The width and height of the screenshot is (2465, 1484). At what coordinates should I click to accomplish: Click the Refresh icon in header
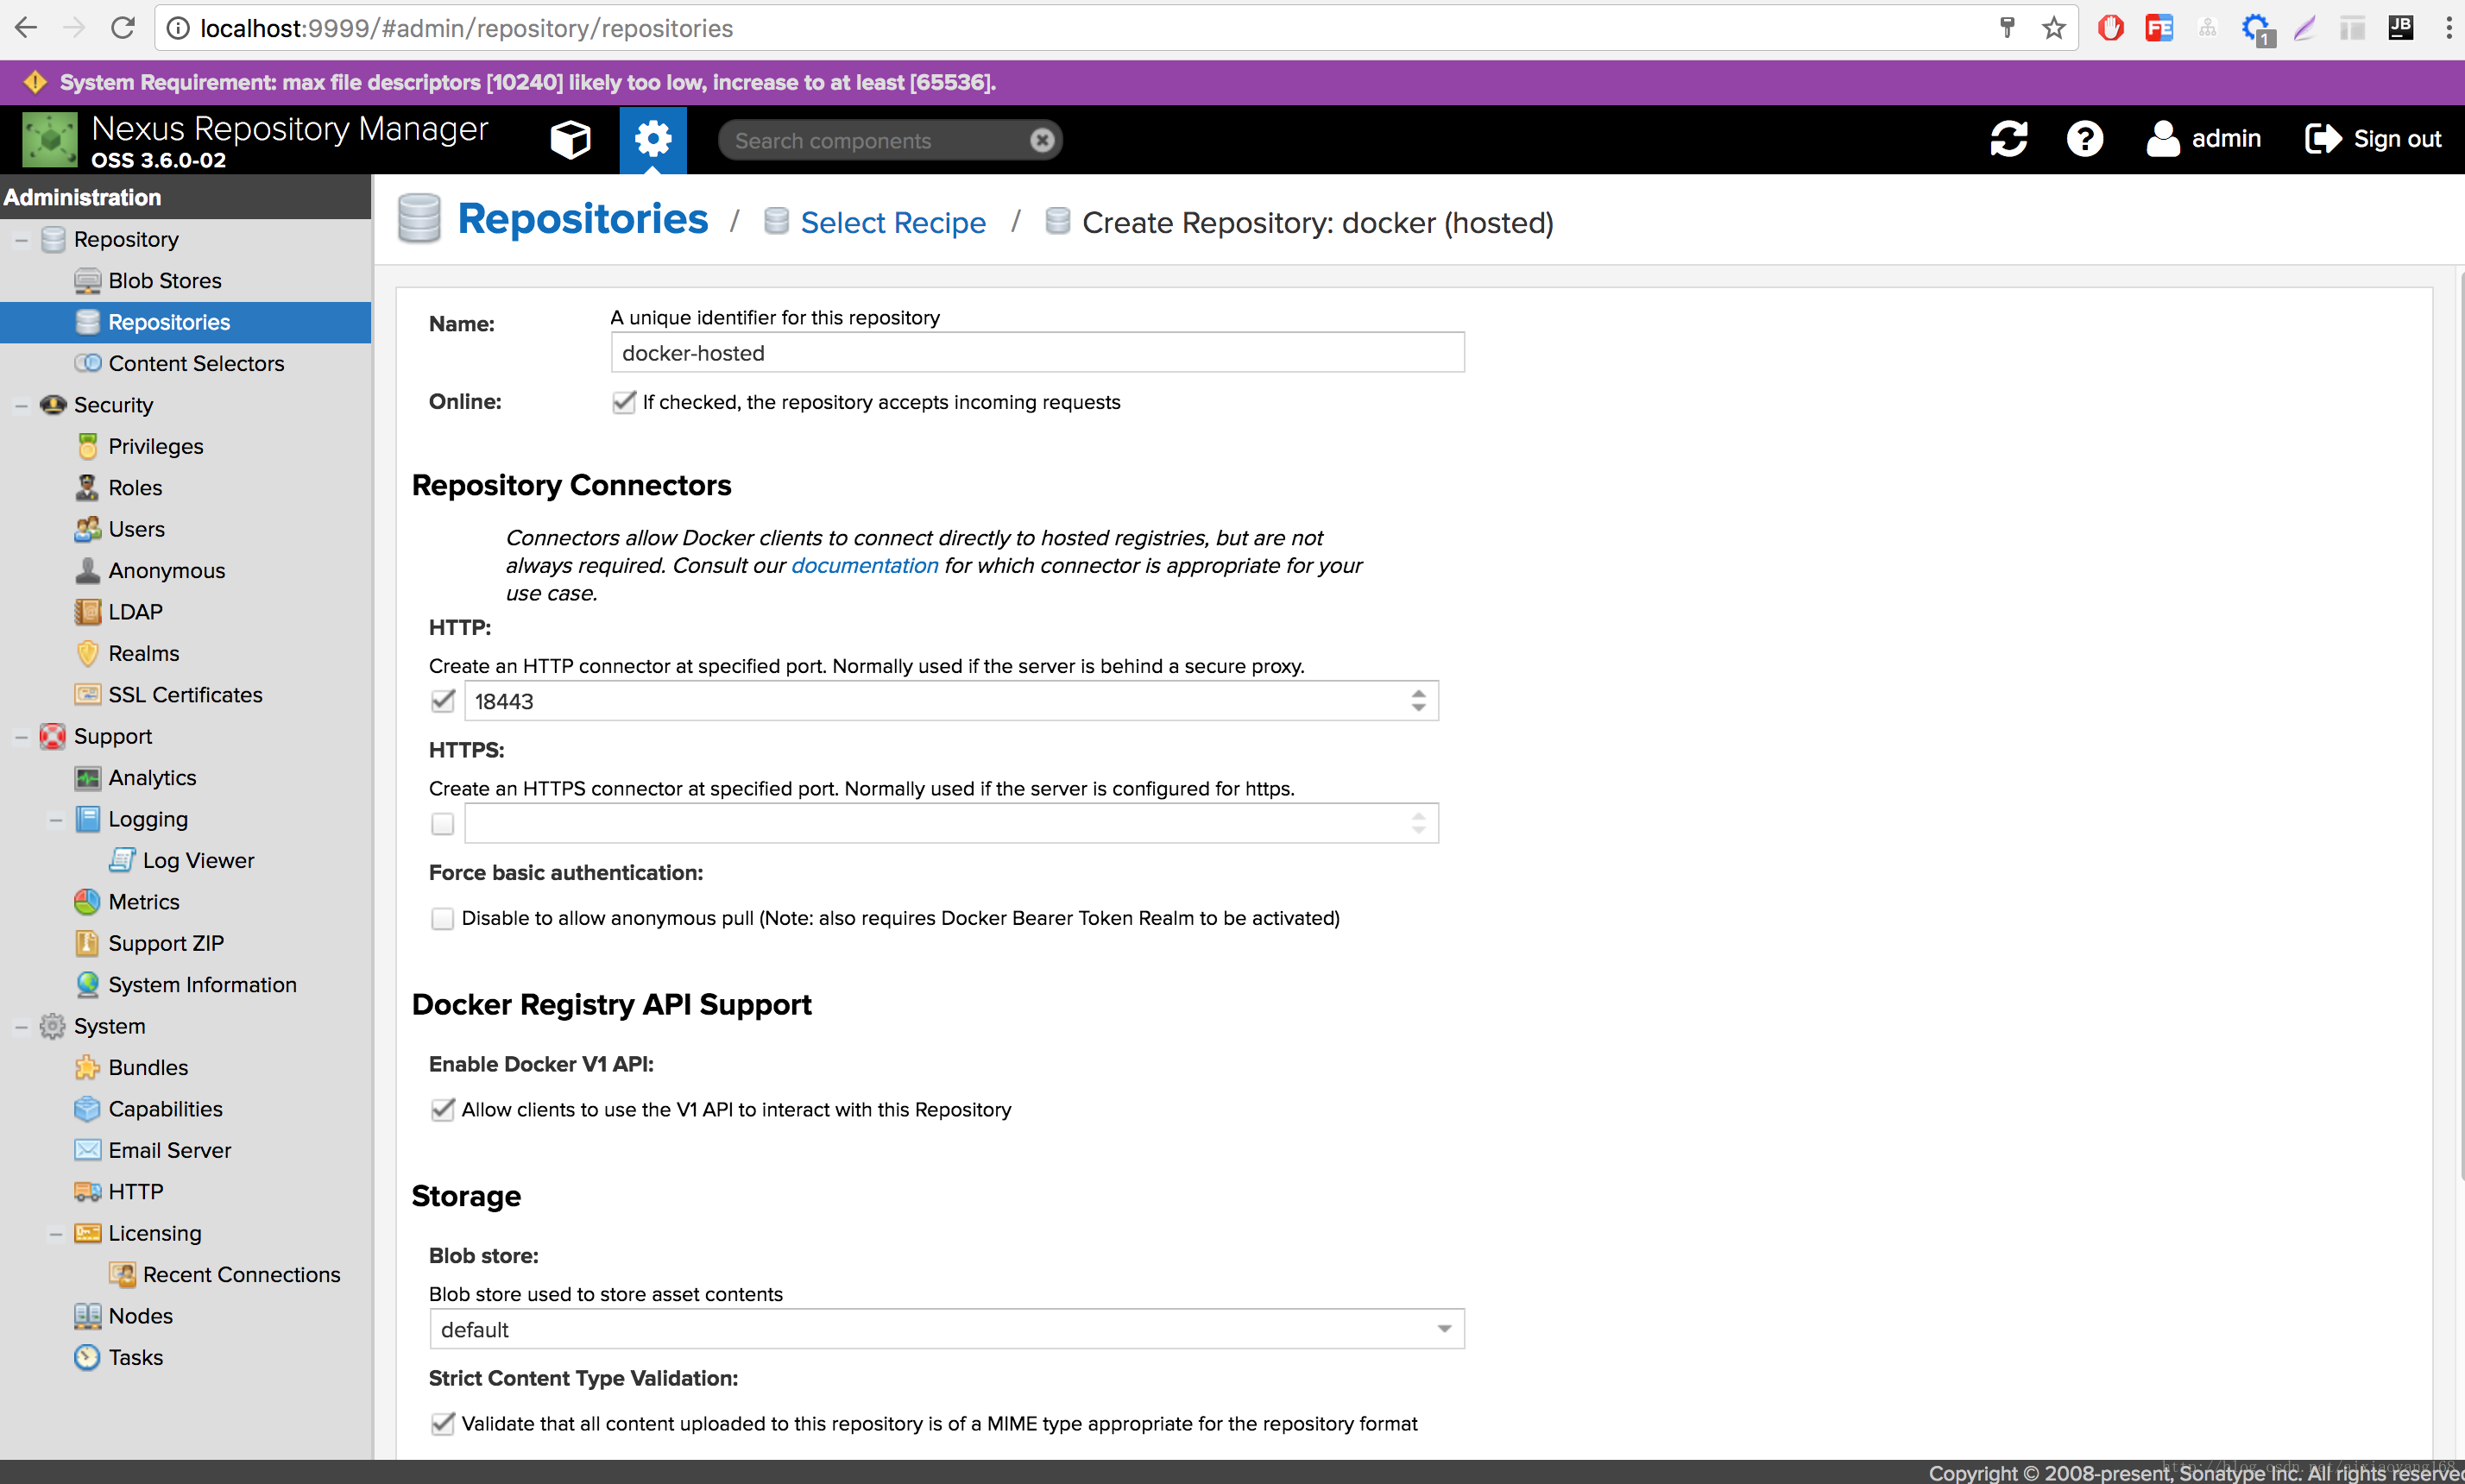(2008, 139)
